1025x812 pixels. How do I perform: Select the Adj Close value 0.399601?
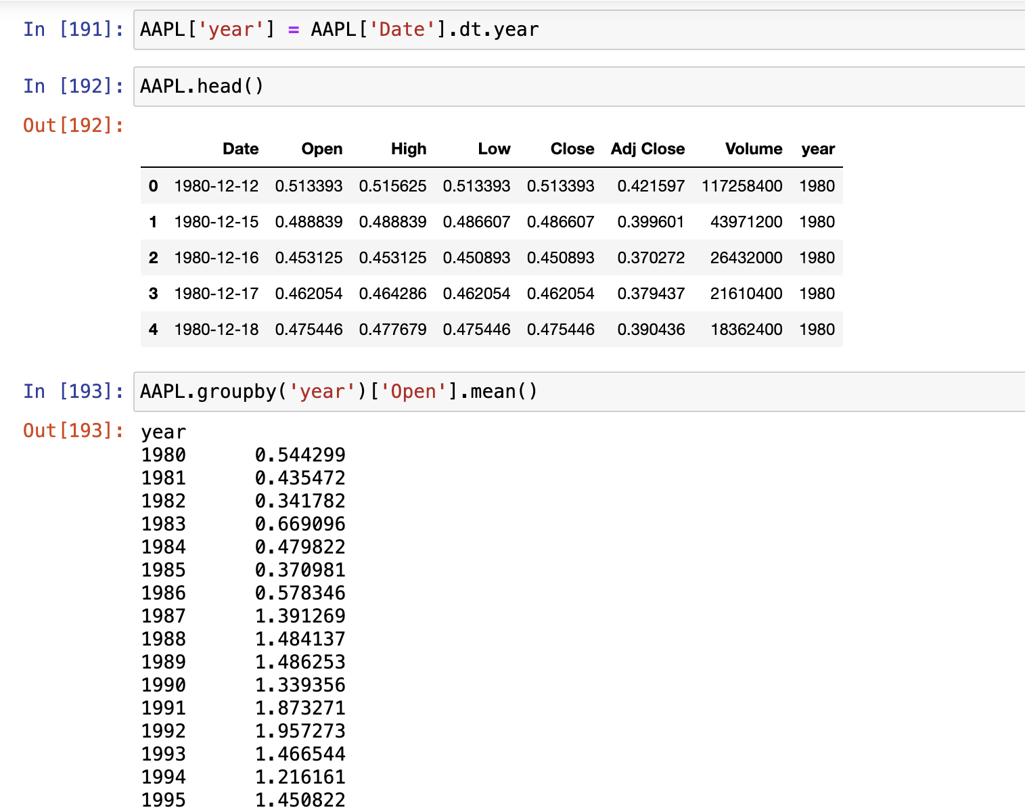click(x=651, y=222)
